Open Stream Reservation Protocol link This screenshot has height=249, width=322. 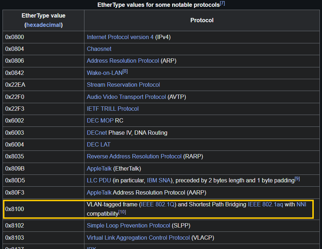click(x=123, y=85)
